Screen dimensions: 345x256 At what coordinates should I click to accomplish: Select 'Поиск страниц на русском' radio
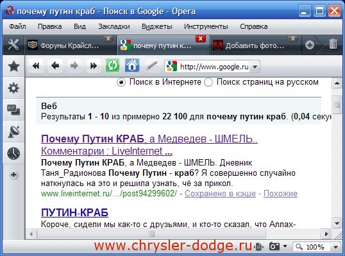208,82
